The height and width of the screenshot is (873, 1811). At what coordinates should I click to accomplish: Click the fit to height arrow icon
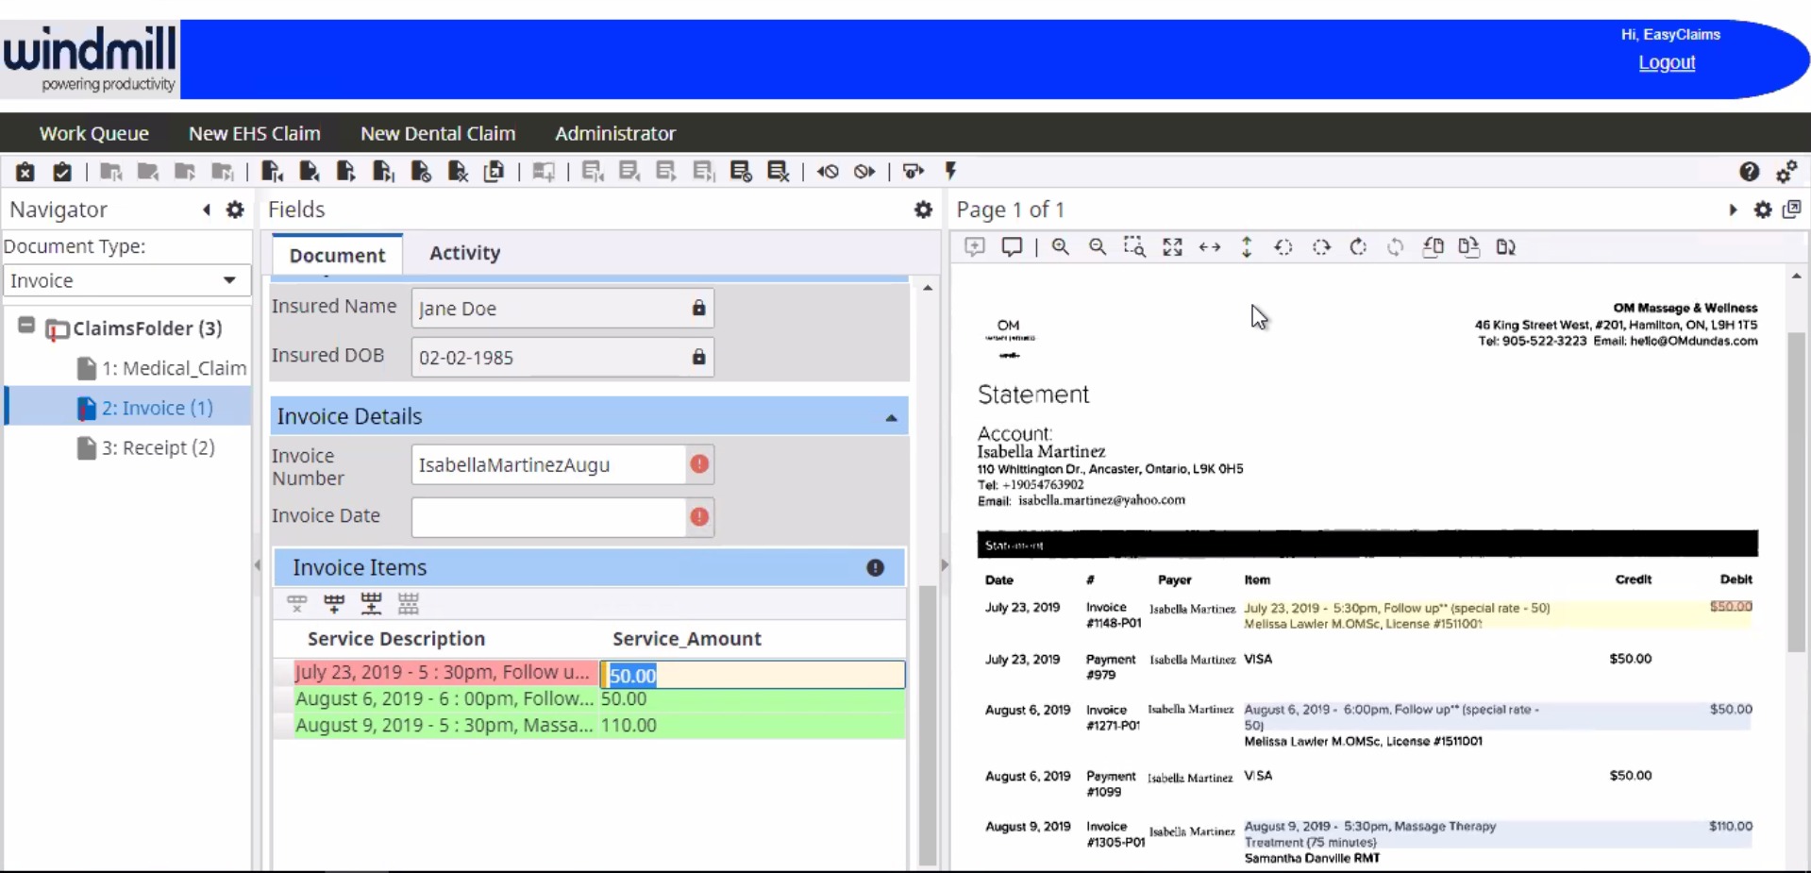(x=1247, y=247)
